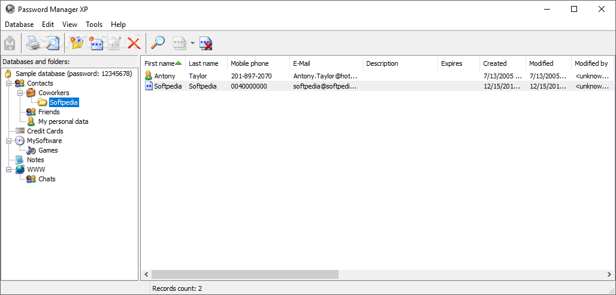Collapse the Contacts tree node
Viewport: 616px width, 295px height.
coord(8,83)
